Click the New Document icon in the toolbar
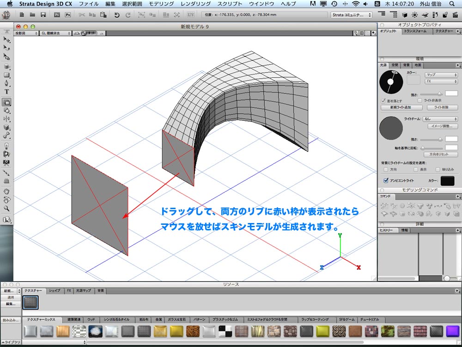Viewport: 462px width, 347px height. [22, 15]
